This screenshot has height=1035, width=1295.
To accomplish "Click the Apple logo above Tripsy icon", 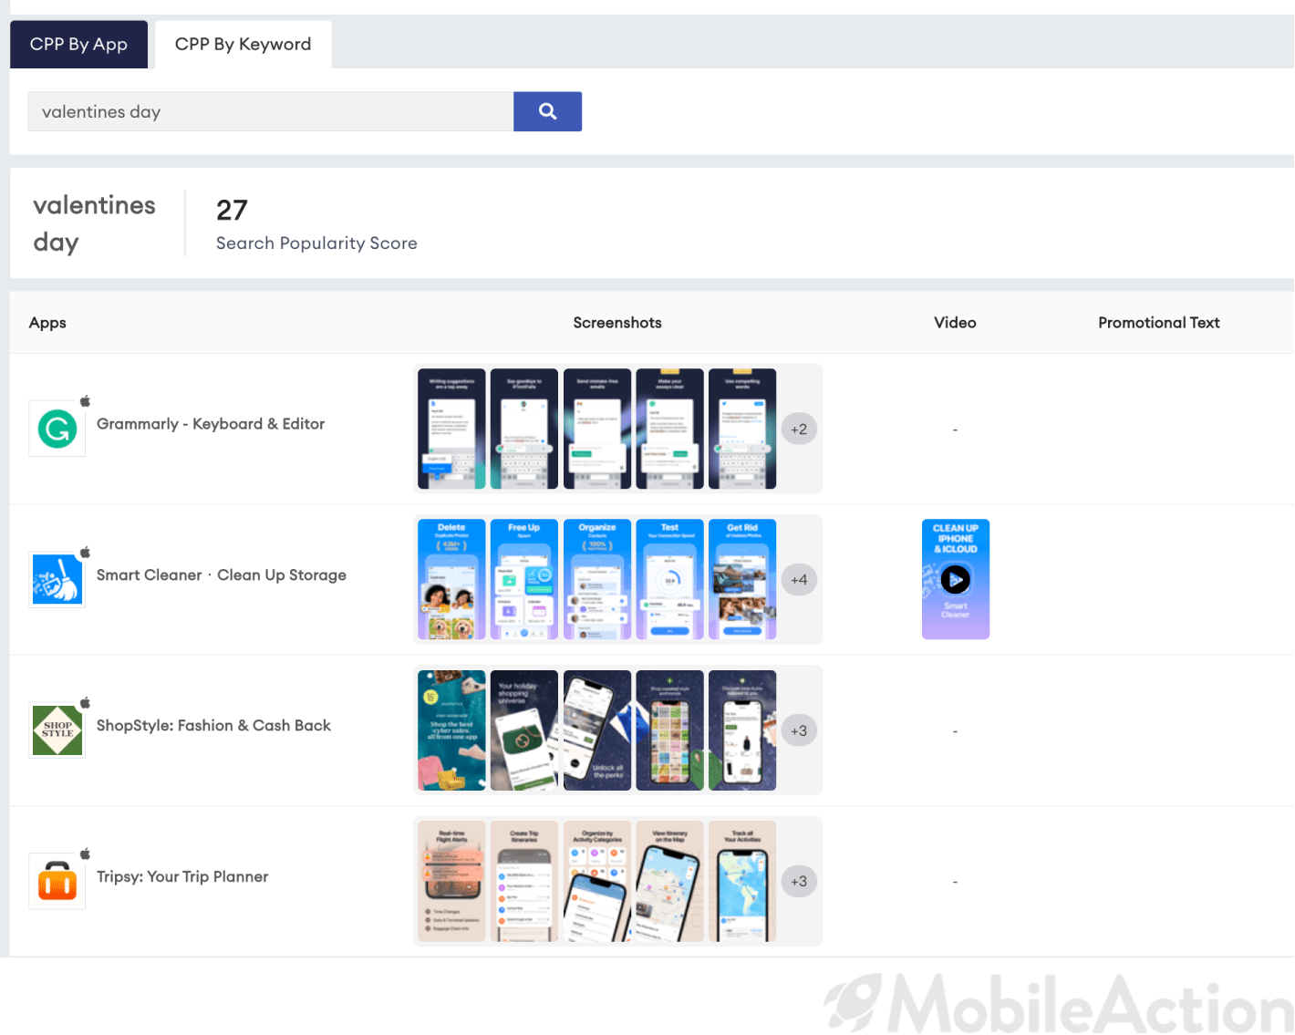I will click(x=85, y=854).
